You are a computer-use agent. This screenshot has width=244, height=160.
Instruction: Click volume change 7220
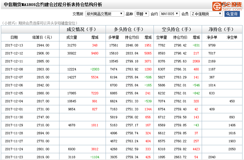click(95, 93)
